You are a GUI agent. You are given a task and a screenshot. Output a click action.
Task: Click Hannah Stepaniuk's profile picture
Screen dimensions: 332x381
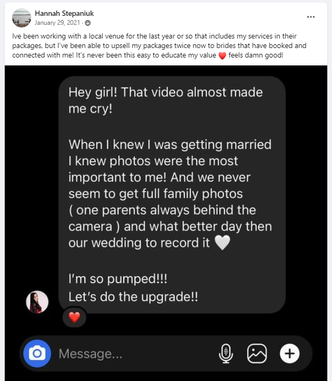coord(22,18)
